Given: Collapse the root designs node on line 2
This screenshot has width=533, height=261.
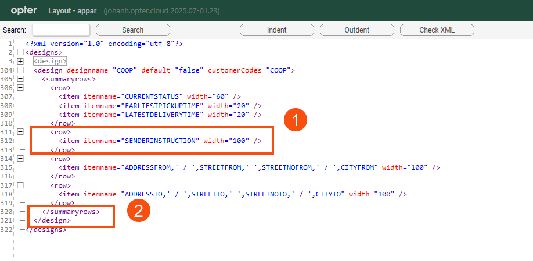Looking at the screenshot, I should tap(20, 52).
